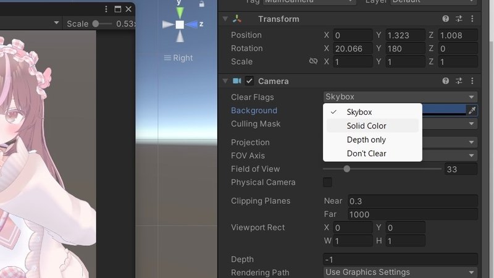Open the Culling Mask dropdown arrow

pyautogui.click(x=471, y=124)
